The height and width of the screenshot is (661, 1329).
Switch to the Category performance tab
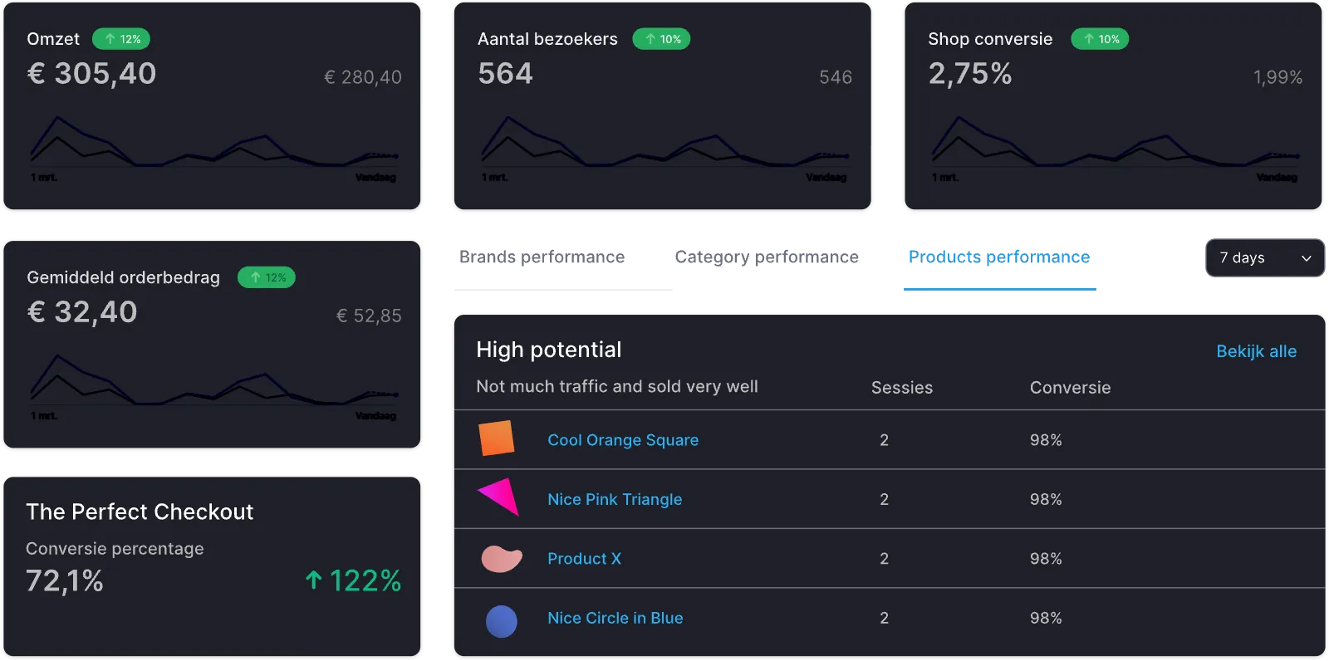pos(767,257)
